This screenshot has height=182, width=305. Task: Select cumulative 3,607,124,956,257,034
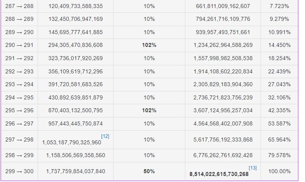point(223,111)
